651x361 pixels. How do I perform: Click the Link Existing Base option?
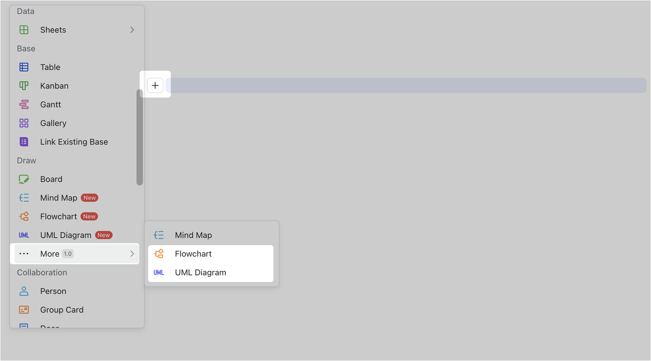[74, 142]
